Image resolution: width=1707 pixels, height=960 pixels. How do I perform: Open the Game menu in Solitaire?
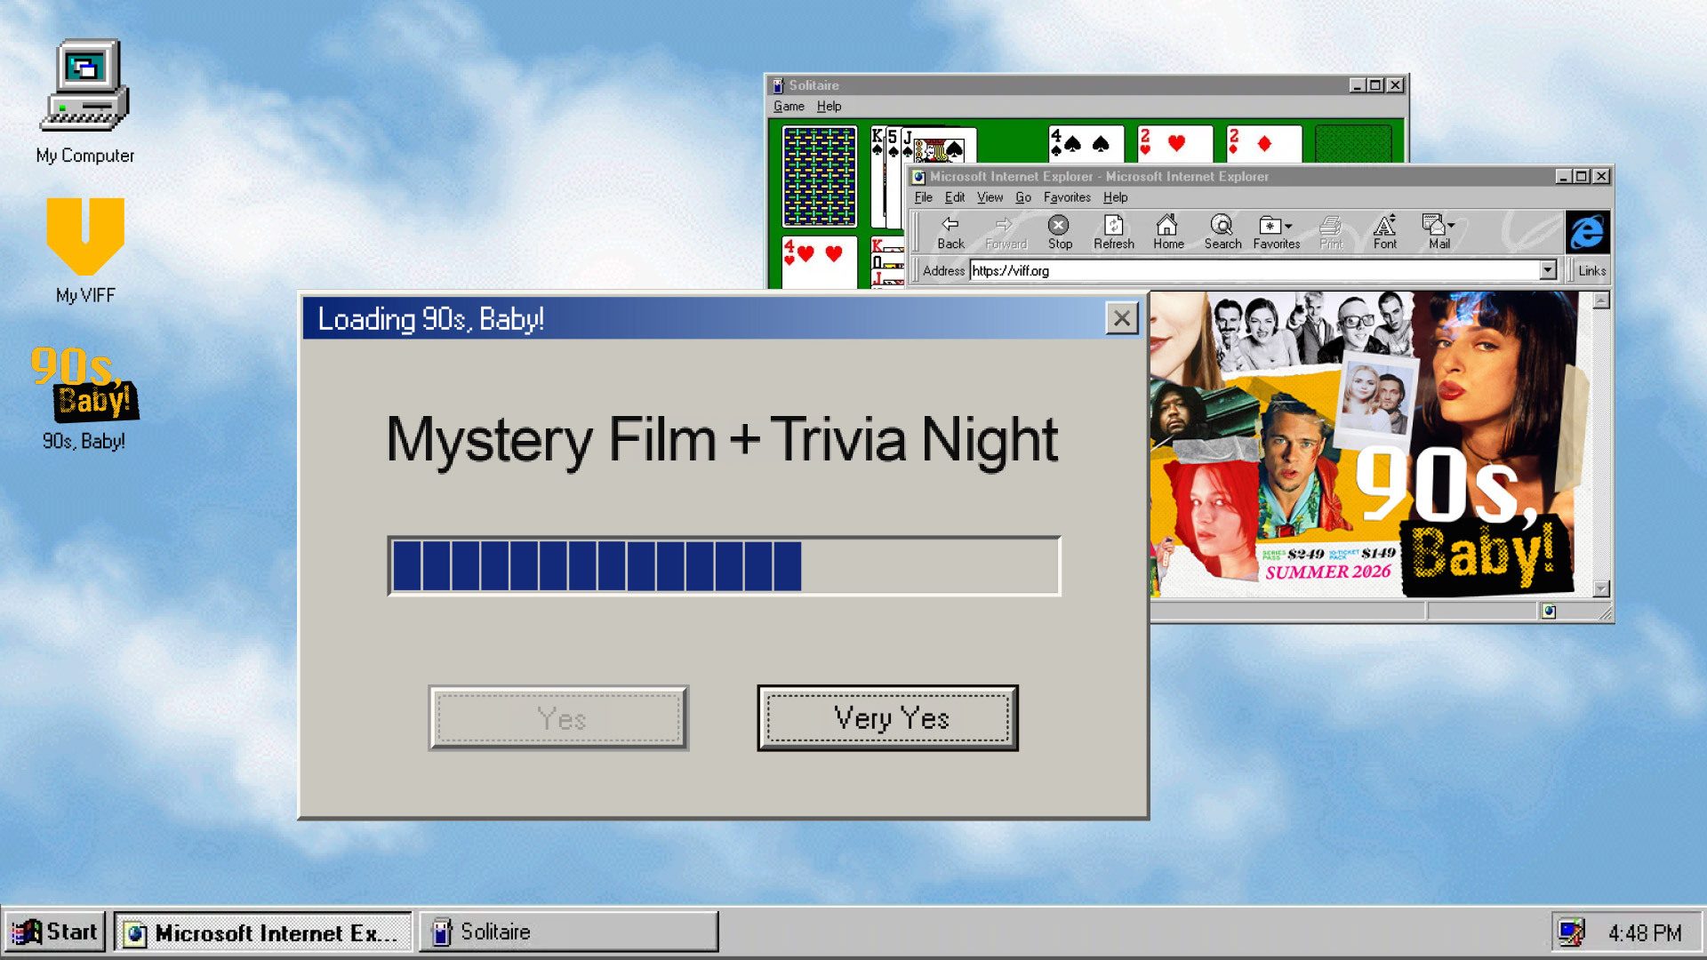[x=789, y=107]
